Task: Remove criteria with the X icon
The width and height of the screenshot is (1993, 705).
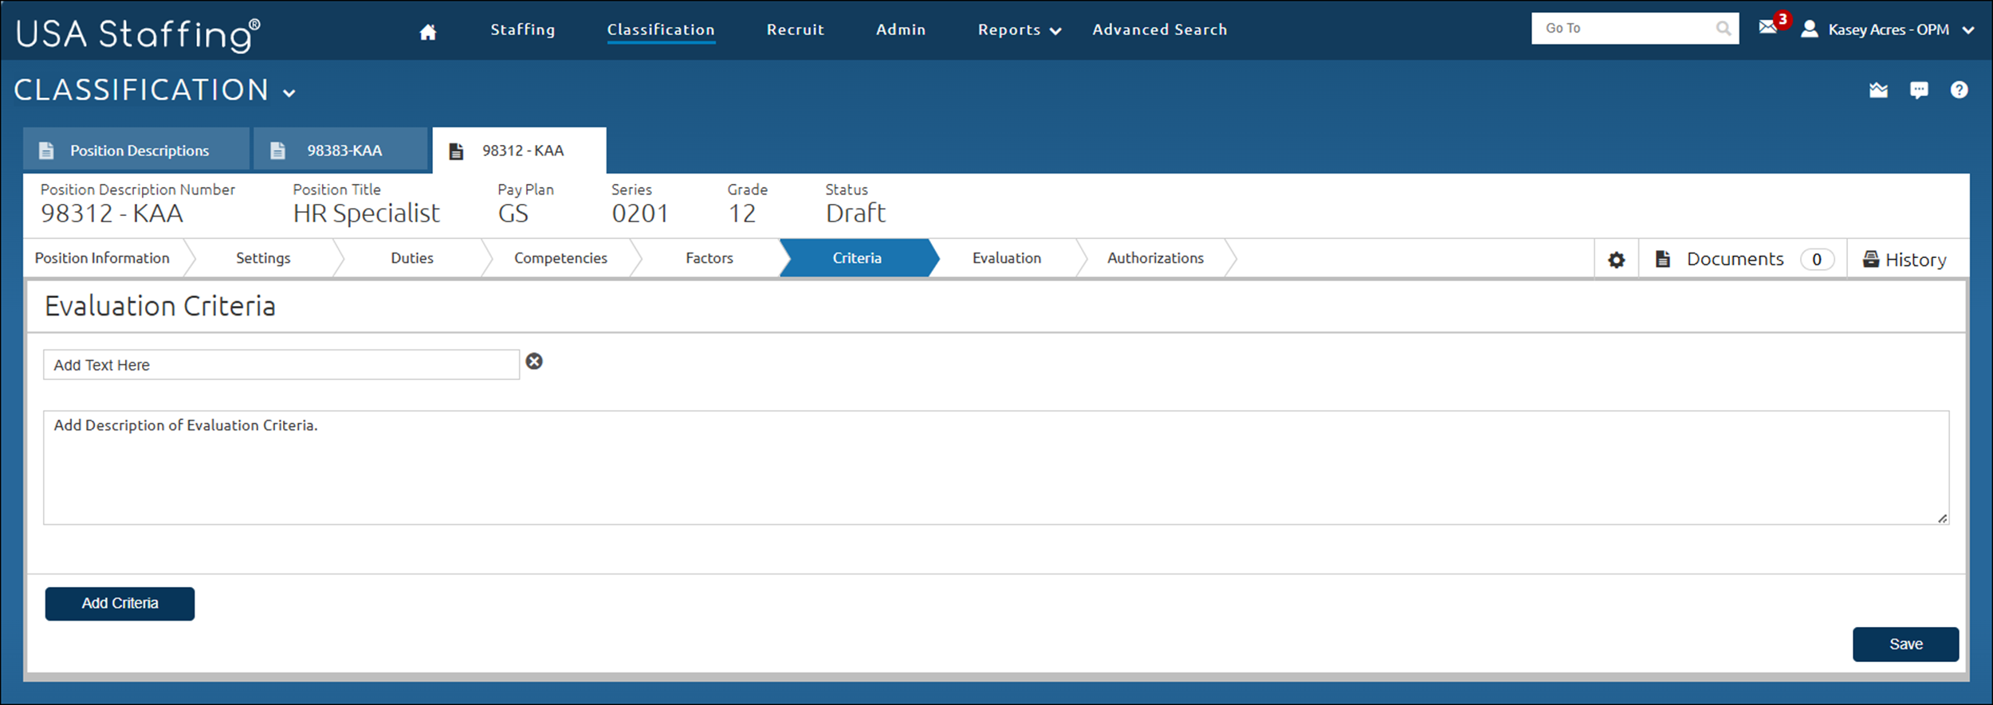Action: click(x=534, y=362)
